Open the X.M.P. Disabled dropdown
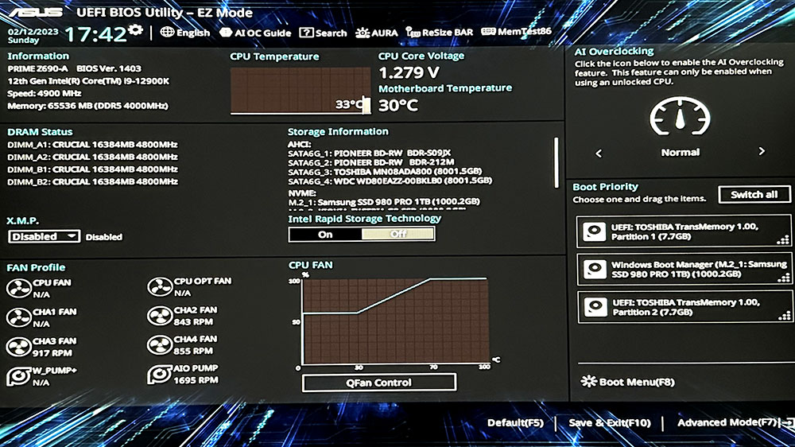Viewport: 795px width, 447px height. coord(45,236)
